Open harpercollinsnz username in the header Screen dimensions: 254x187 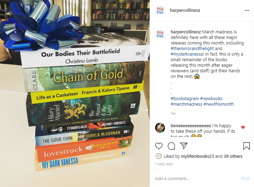click(185, 10)
